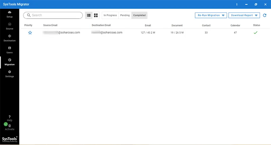Close the SysTools Migrator window
The width and height of the screenshot is (271, 145).
coord(265,4)
